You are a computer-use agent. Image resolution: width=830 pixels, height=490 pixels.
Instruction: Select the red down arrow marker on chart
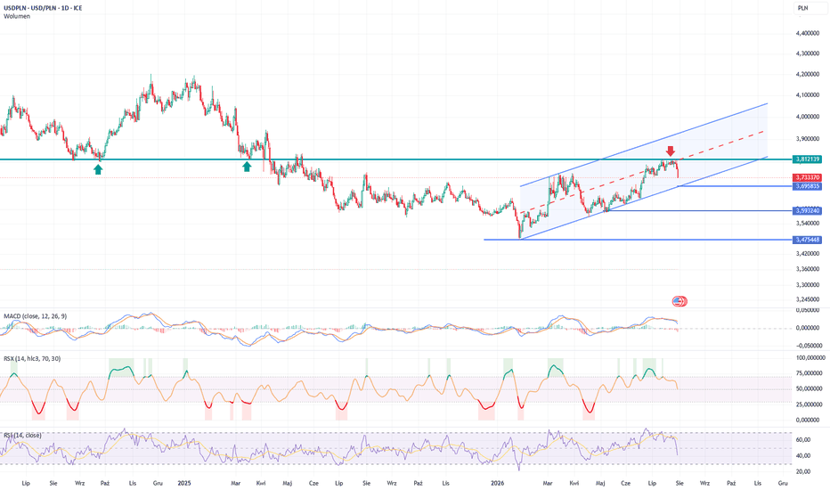[670, 151]
